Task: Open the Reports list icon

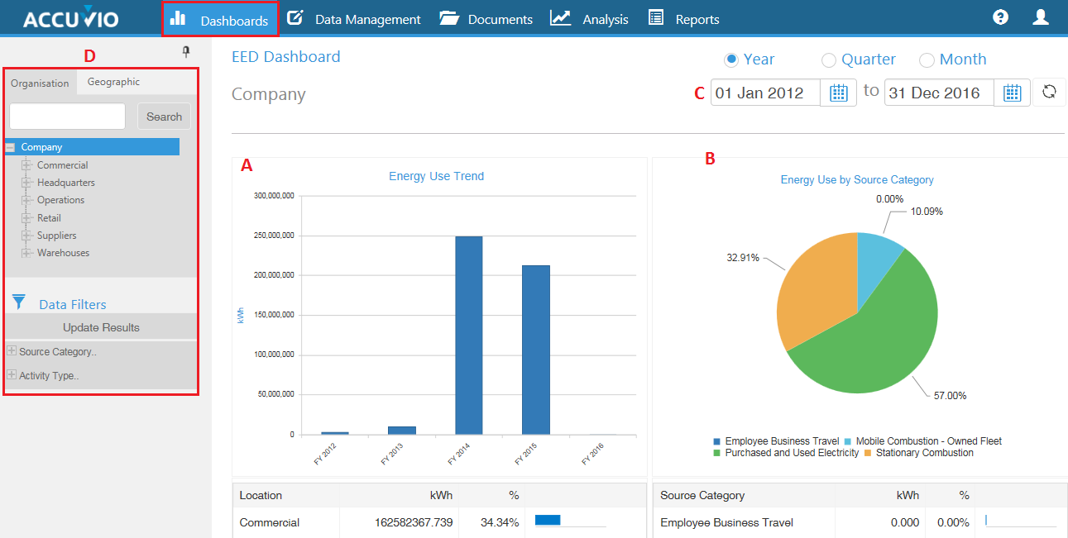Action: 655,18
